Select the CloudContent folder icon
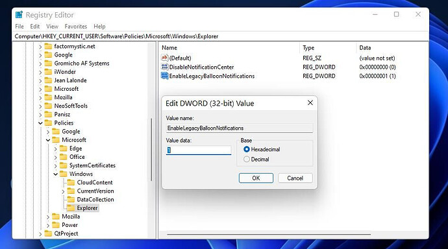448x249 pixels. tap(71, 182)
